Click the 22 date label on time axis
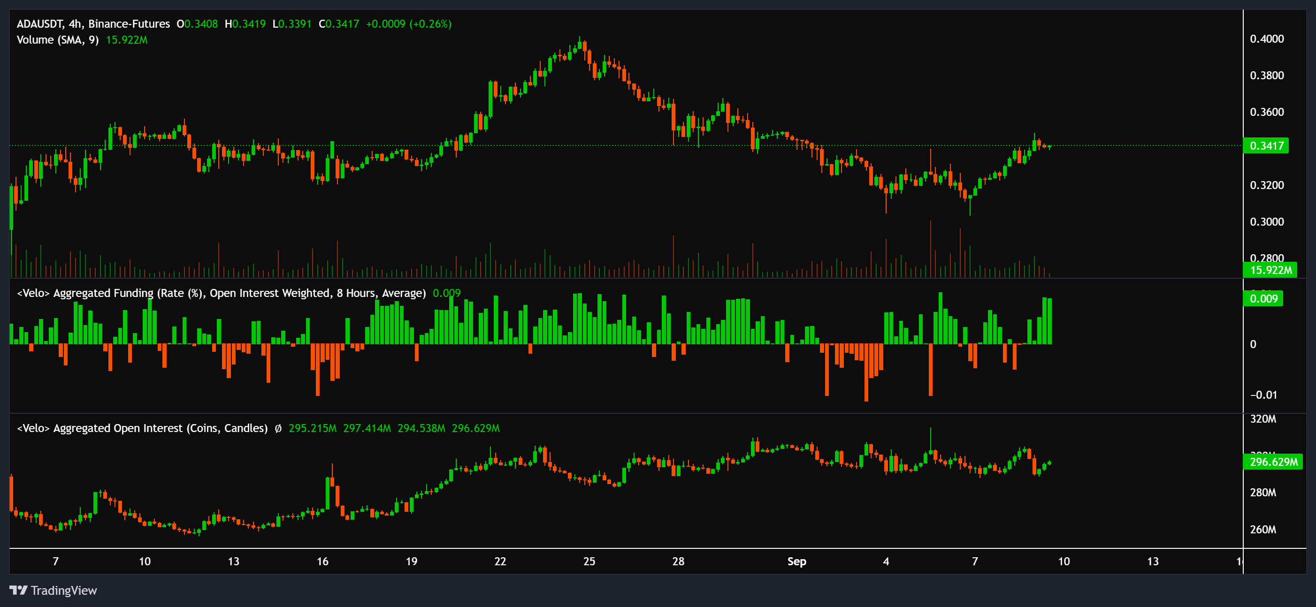 tap(500, 561)
